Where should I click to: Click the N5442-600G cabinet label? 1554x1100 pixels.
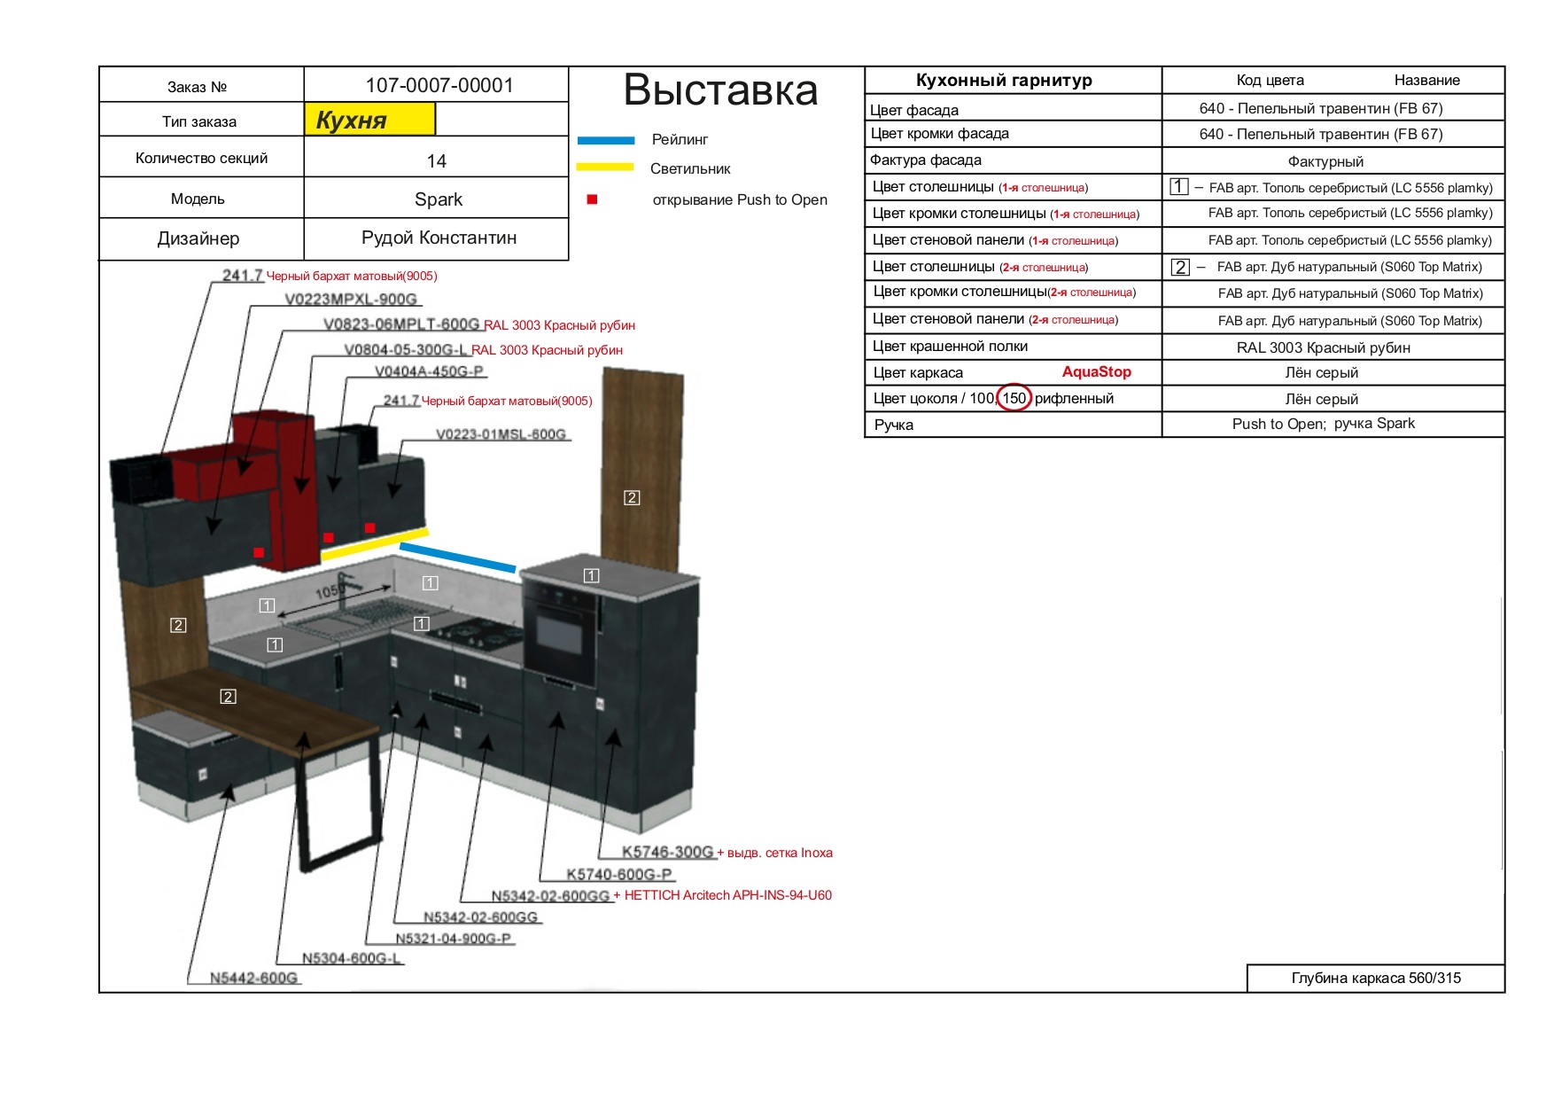(x=253, y=978)
